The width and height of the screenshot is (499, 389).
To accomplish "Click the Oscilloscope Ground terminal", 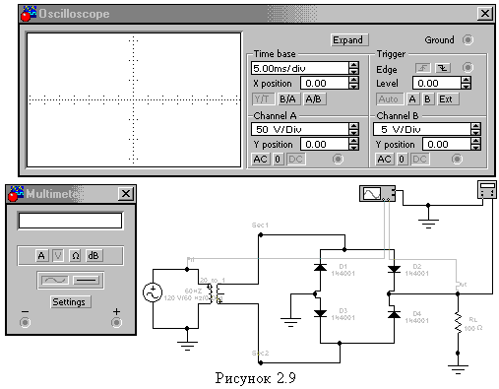I will (x=468, y=40).
